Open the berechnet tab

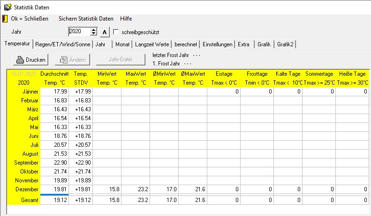click(x=185, y=44)
